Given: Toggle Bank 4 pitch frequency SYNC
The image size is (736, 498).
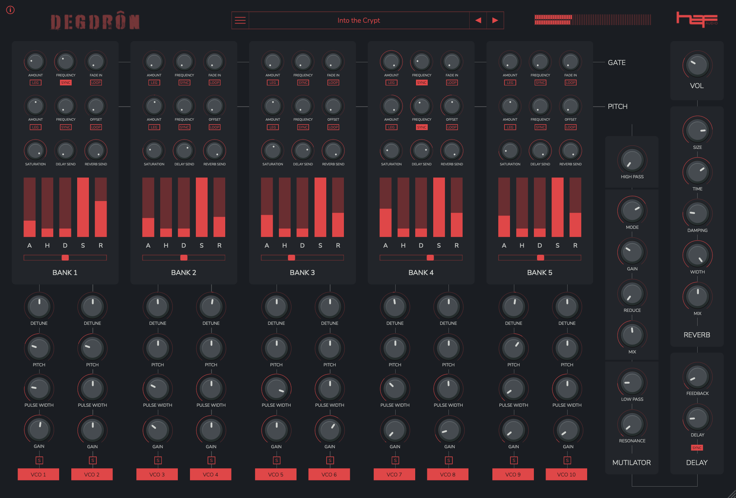Looking at the screenshot, I should click(x=421, y=127).
